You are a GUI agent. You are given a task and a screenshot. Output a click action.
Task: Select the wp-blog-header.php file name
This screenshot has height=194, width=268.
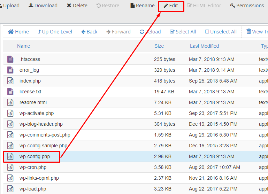[41, 124]
